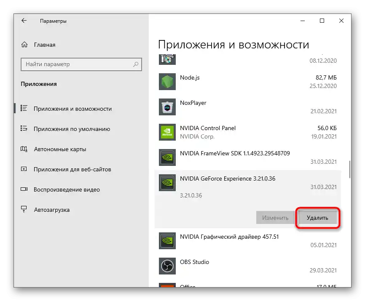The height and width of the screenshot is (301, 365).
Task: Click the Приложения sidebar heading
Action: click(39, 84)
